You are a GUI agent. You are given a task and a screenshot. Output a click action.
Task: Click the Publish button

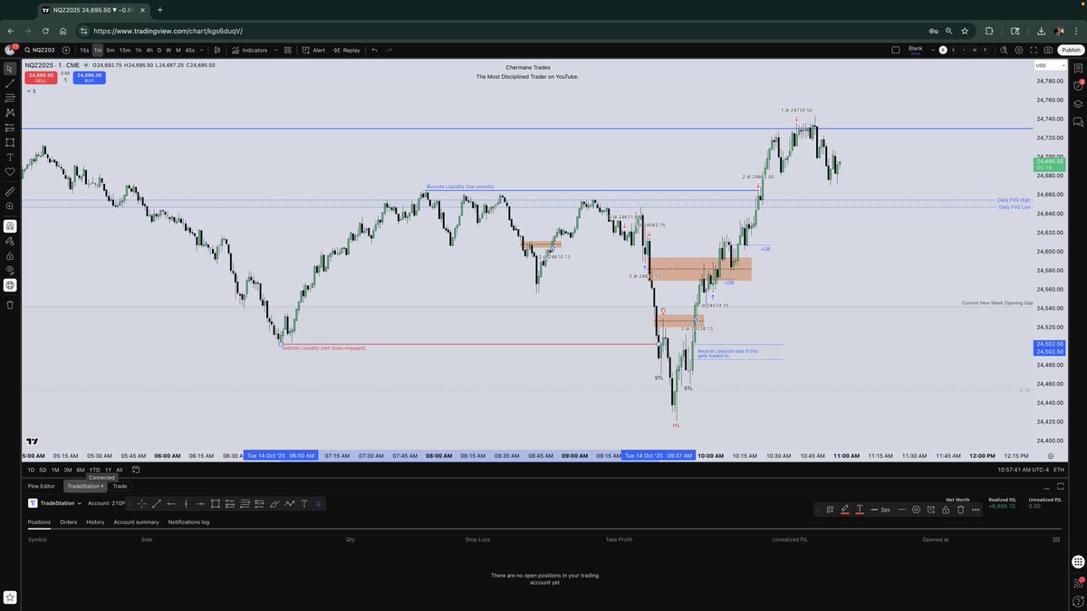pyautogui.click(x=1070, y=51)
